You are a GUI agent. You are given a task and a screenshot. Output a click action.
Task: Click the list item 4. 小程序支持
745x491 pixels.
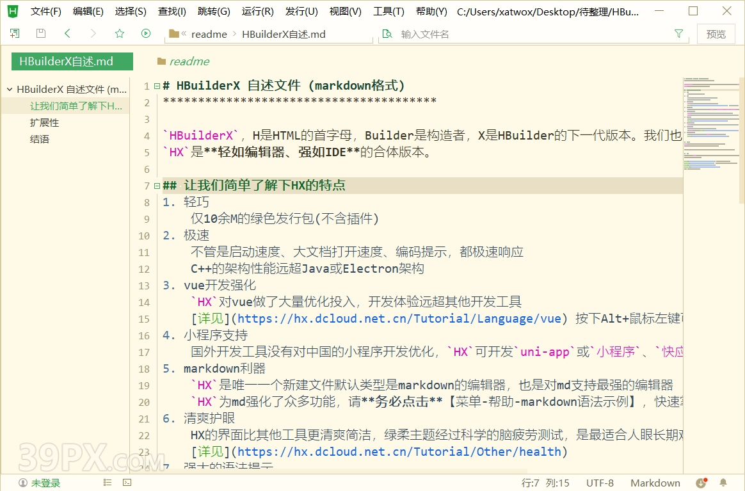pyautogui.click(x=205, y=335)
